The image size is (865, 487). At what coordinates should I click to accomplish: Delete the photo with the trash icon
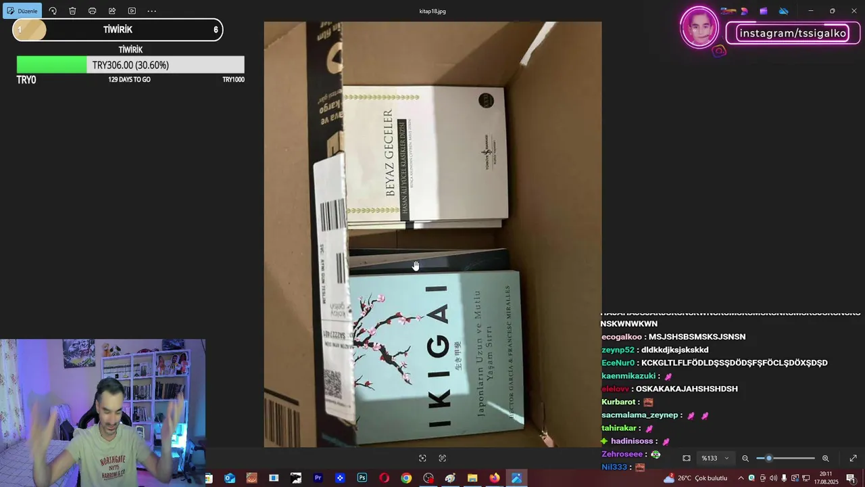click(72, 11)
